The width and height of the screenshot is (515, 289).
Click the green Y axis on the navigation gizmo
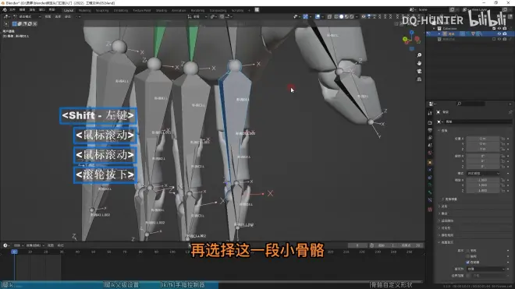tap(405, 40)
